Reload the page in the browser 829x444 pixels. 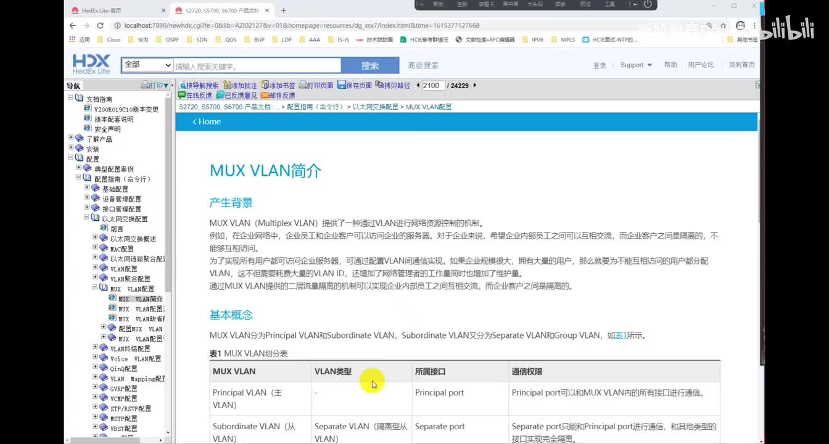coord(100,25)
